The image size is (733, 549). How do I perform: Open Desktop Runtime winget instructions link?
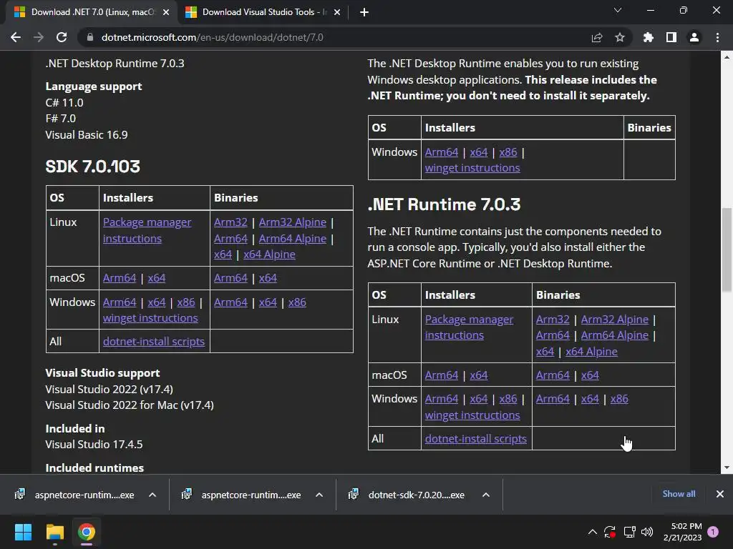pyautogui.click(x=472, y=168)
